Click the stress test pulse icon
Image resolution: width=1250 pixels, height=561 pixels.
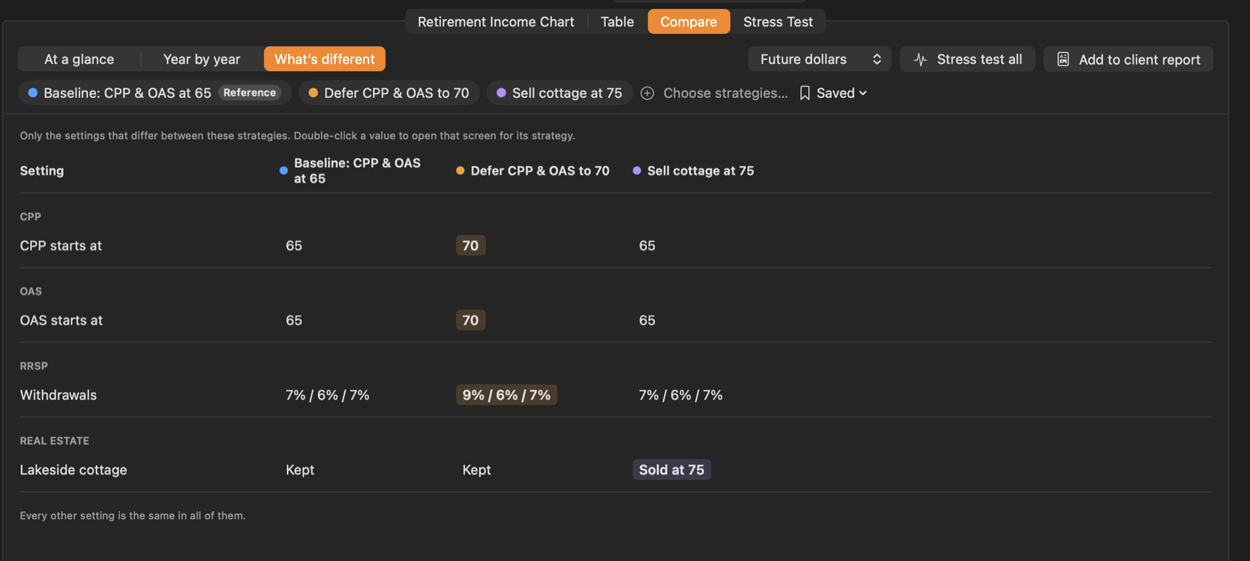(920, 60)
